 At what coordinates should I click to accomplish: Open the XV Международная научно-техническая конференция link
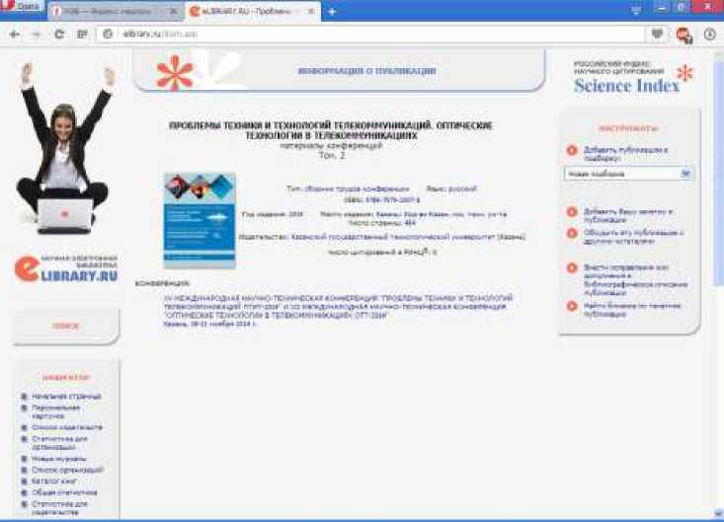338,306
